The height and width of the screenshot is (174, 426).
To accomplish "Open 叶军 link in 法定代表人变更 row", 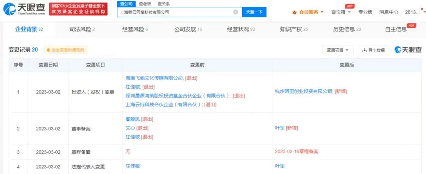I will click(280, 166).
